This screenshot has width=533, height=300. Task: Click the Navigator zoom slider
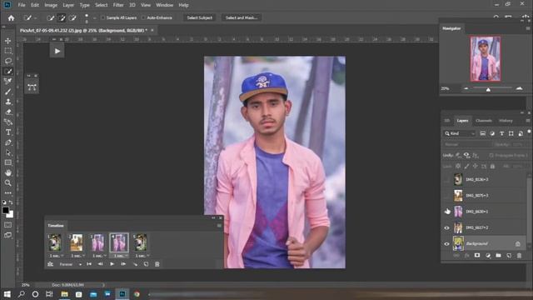tap(488, 89)
